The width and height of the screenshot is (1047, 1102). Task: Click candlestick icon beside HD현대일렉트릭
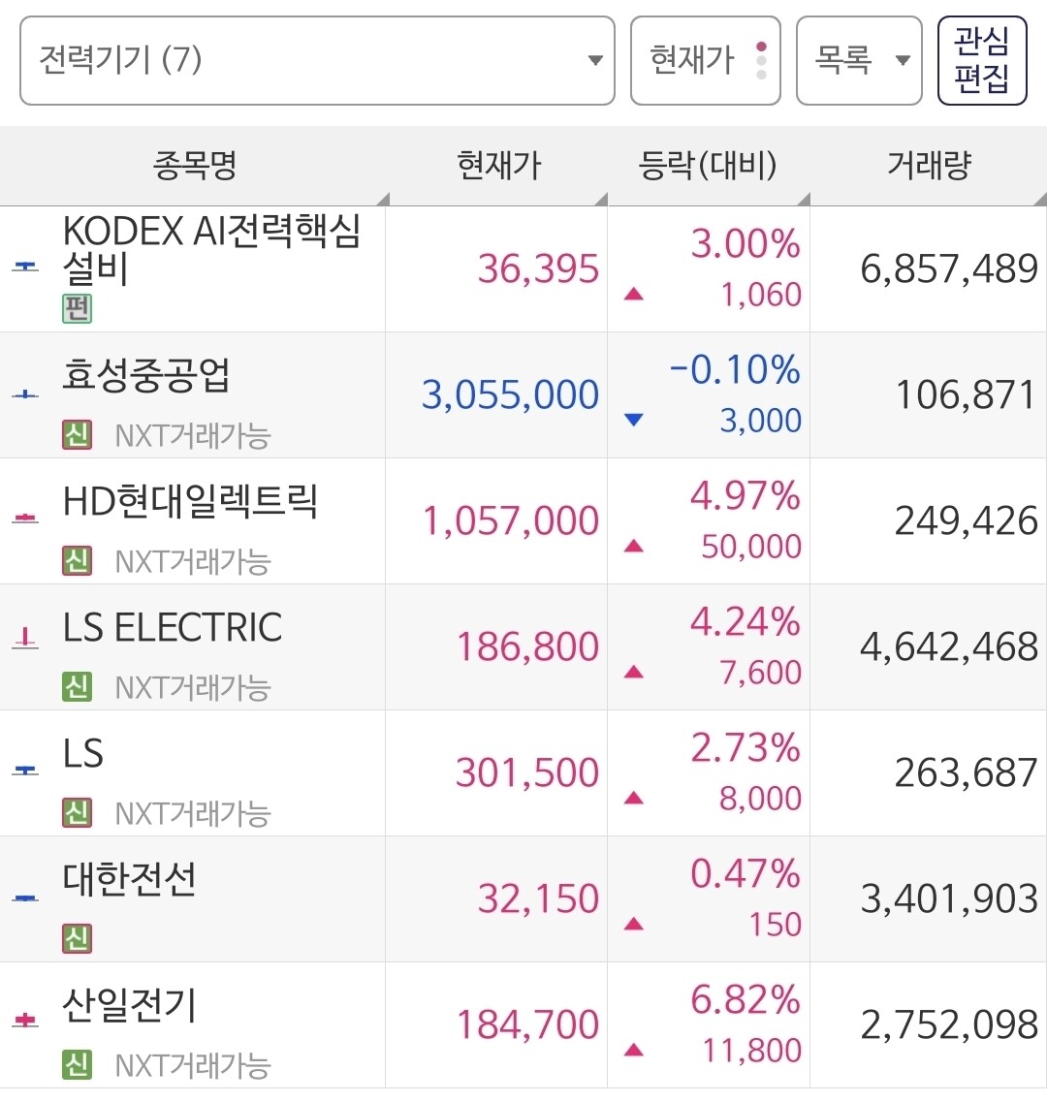(25, 520)
